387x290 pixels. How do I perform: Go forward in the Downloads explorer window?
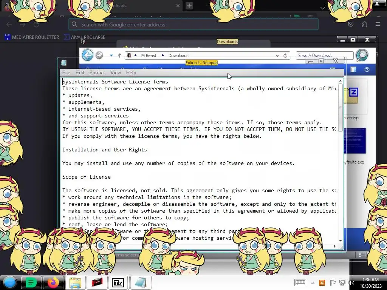[99, 55]
